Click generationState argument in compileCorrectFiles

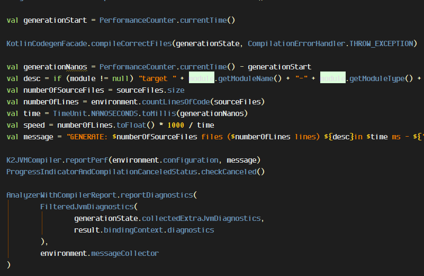[x=208, y=43]
